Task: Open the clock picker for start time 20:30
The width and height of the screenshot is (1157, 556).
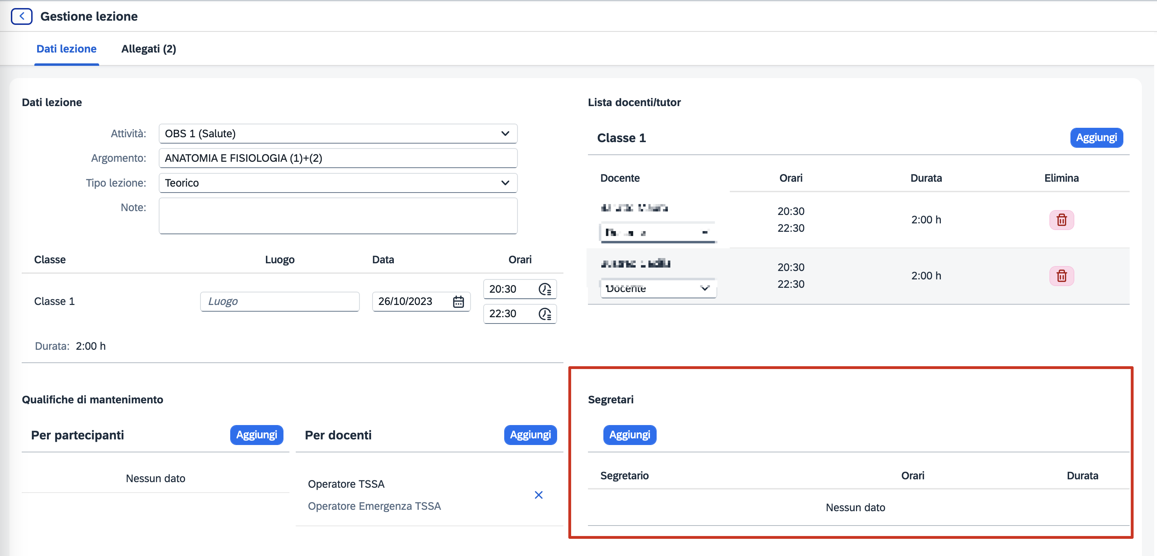Action: click(x=545, y=289)
